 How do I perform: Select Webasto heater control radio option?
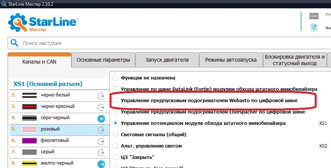pos(116,100)
